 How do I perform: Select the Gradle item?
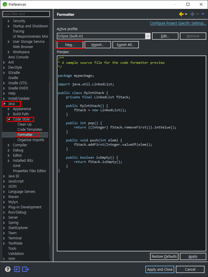tap(13, 78)
